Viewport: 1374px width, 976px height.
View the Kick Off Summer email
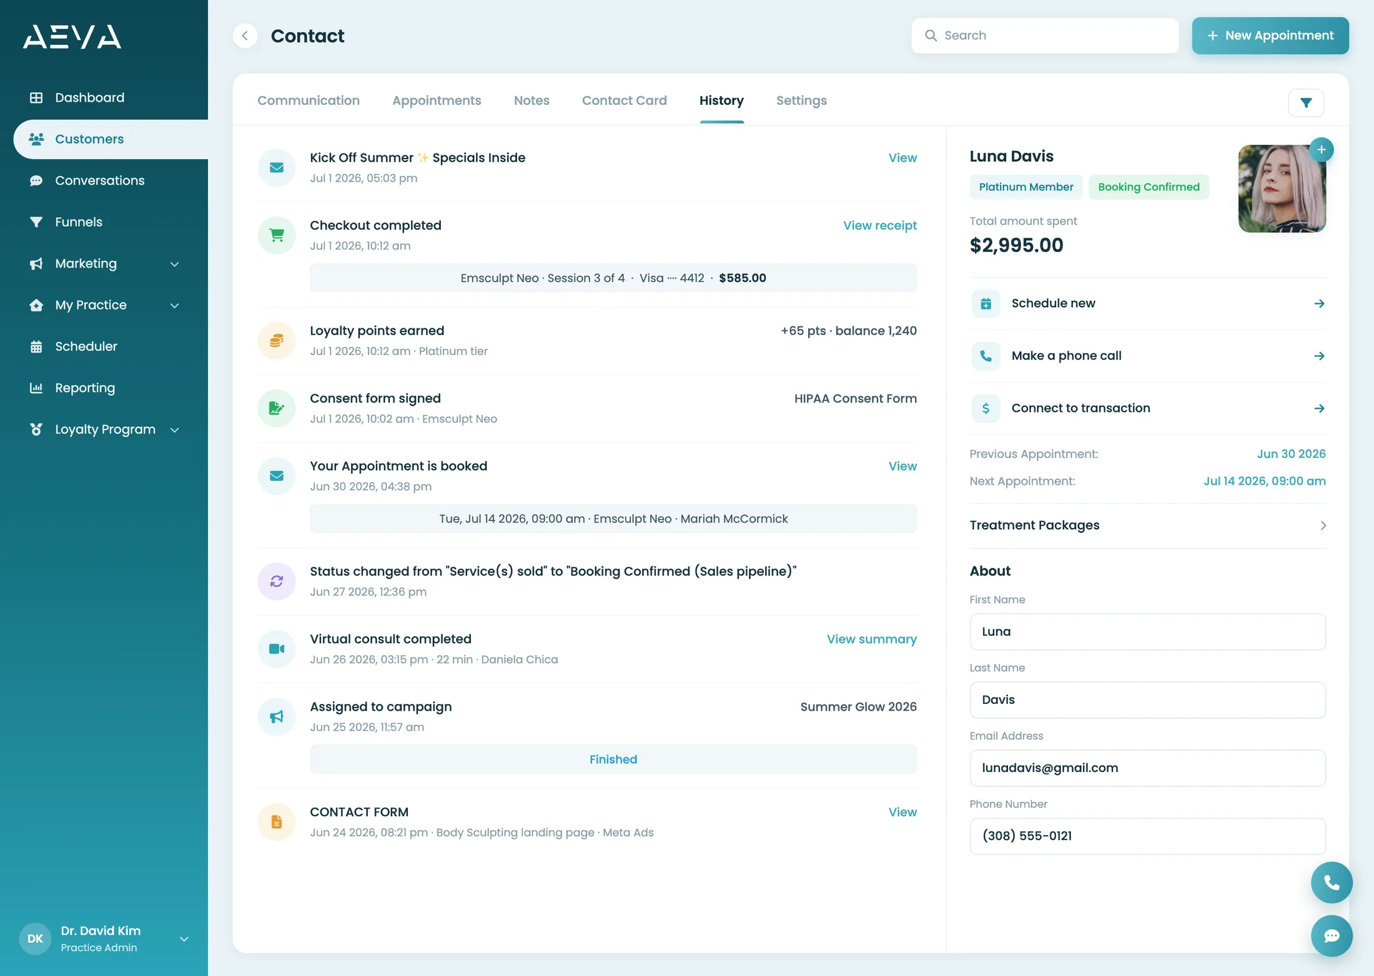click(x=902, y=158)
